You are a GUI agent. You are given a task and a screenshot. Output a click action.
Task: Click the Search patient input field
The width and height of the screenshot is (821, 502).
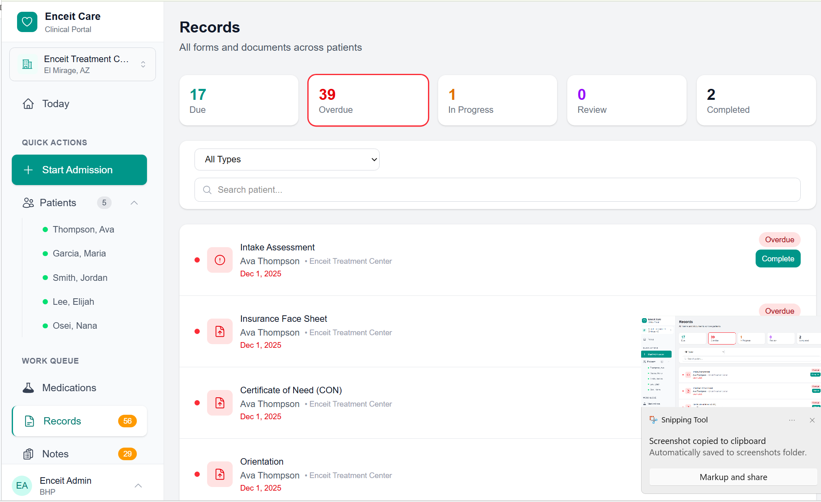(497, 190)
